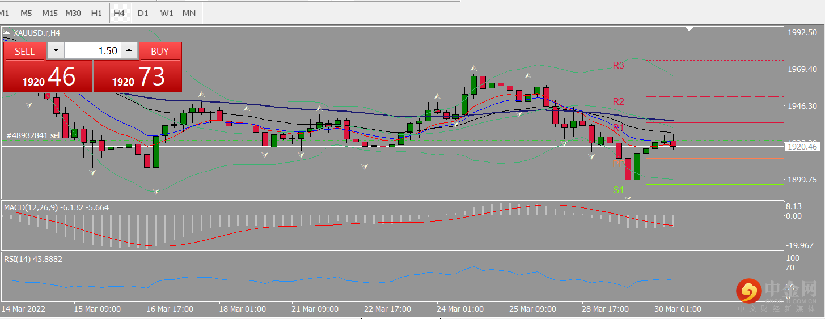
Task: Select the M30 timeframe
Action: point(73,13)
